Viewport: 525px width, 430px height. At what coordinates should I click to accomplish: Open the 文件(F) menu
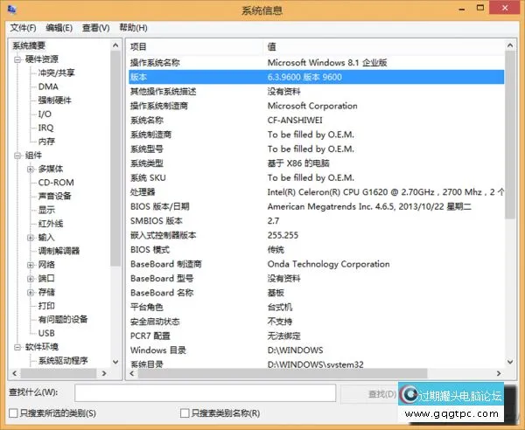[23, 28]
